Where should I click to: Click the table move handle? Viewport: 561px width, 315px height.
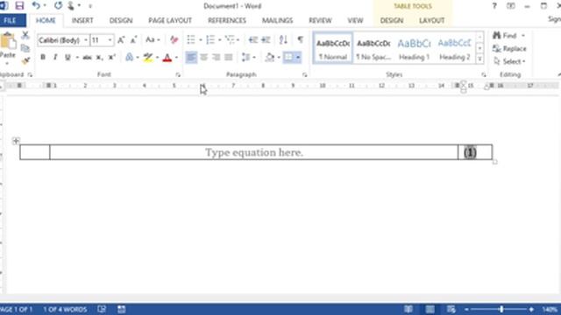point(16,141)
